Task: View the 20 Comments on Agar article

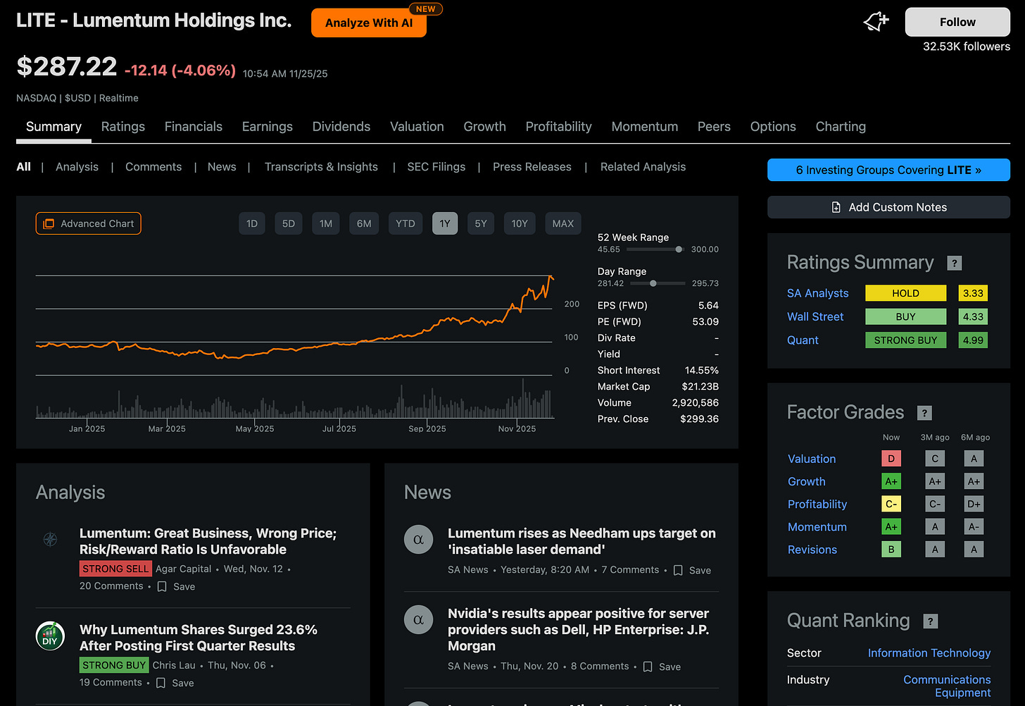Action: pos(111,586)
